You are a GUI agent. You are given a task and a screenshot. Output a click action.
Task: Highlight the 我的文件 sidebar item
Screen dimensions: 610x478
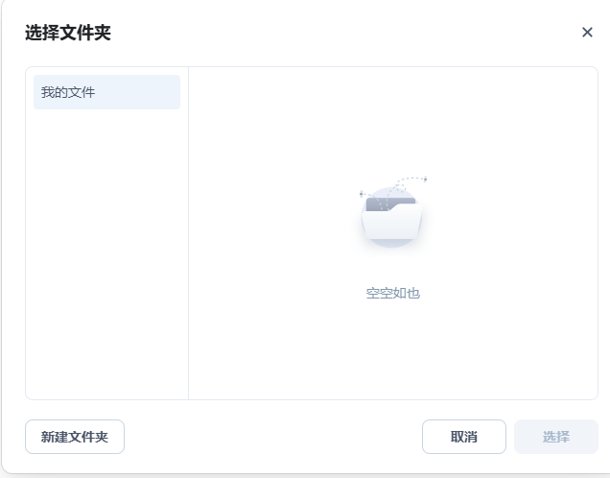(106, 92)
